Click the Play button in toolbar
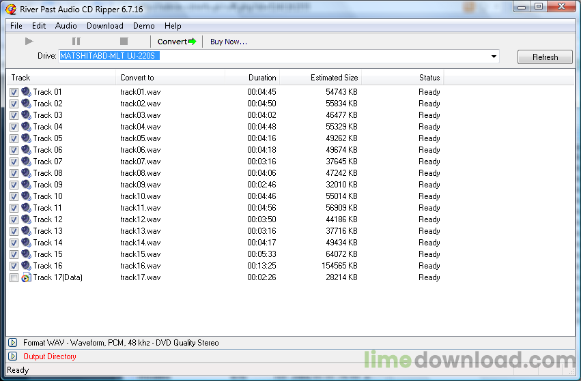 pos(29,42)
